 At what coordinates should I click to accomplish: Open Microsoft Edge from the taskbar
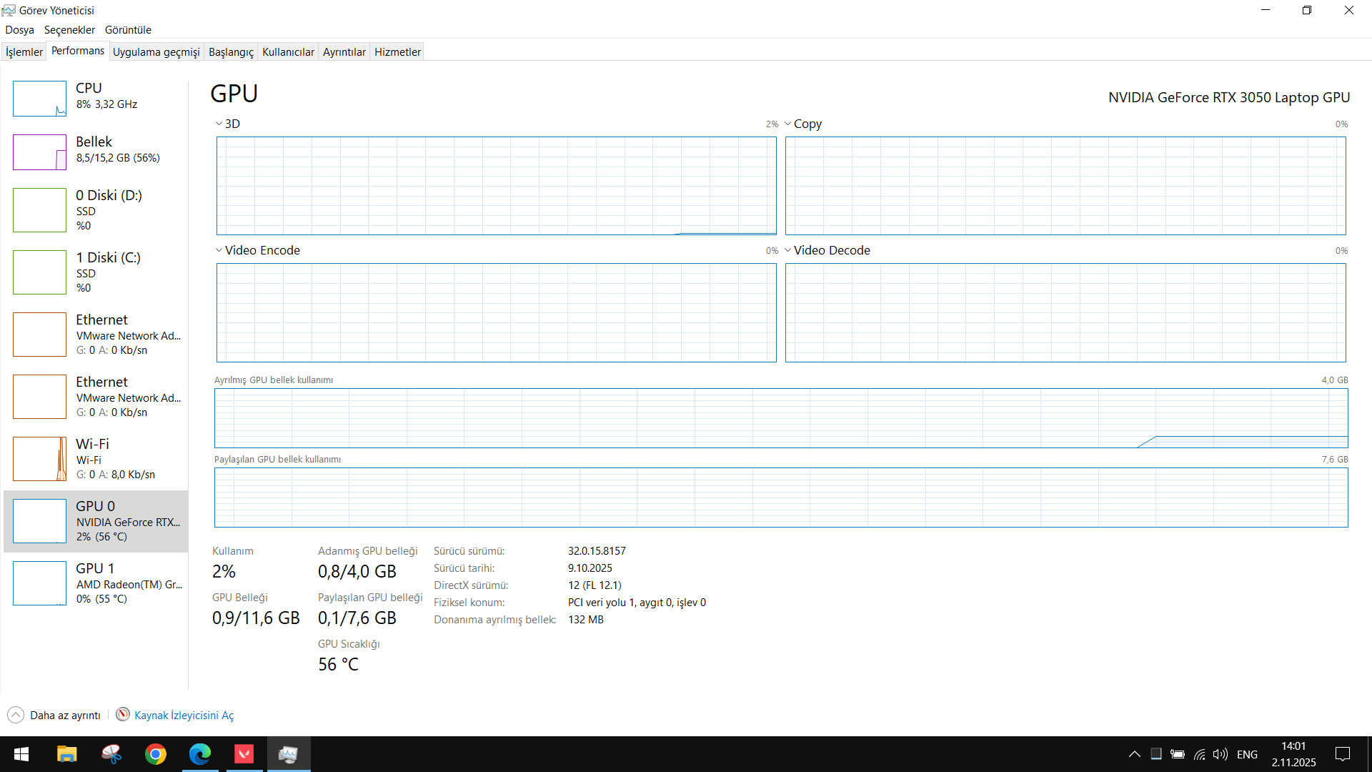point(200,754)
